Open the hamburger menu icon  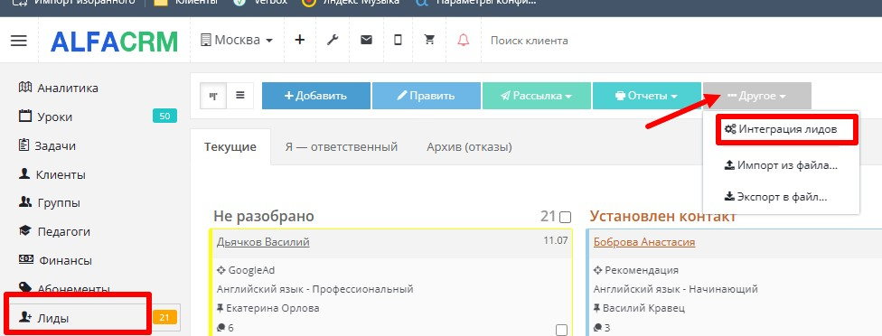[19, 41]
